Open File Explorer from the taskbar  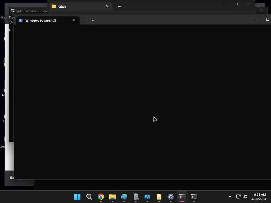[x=112, y=197]
